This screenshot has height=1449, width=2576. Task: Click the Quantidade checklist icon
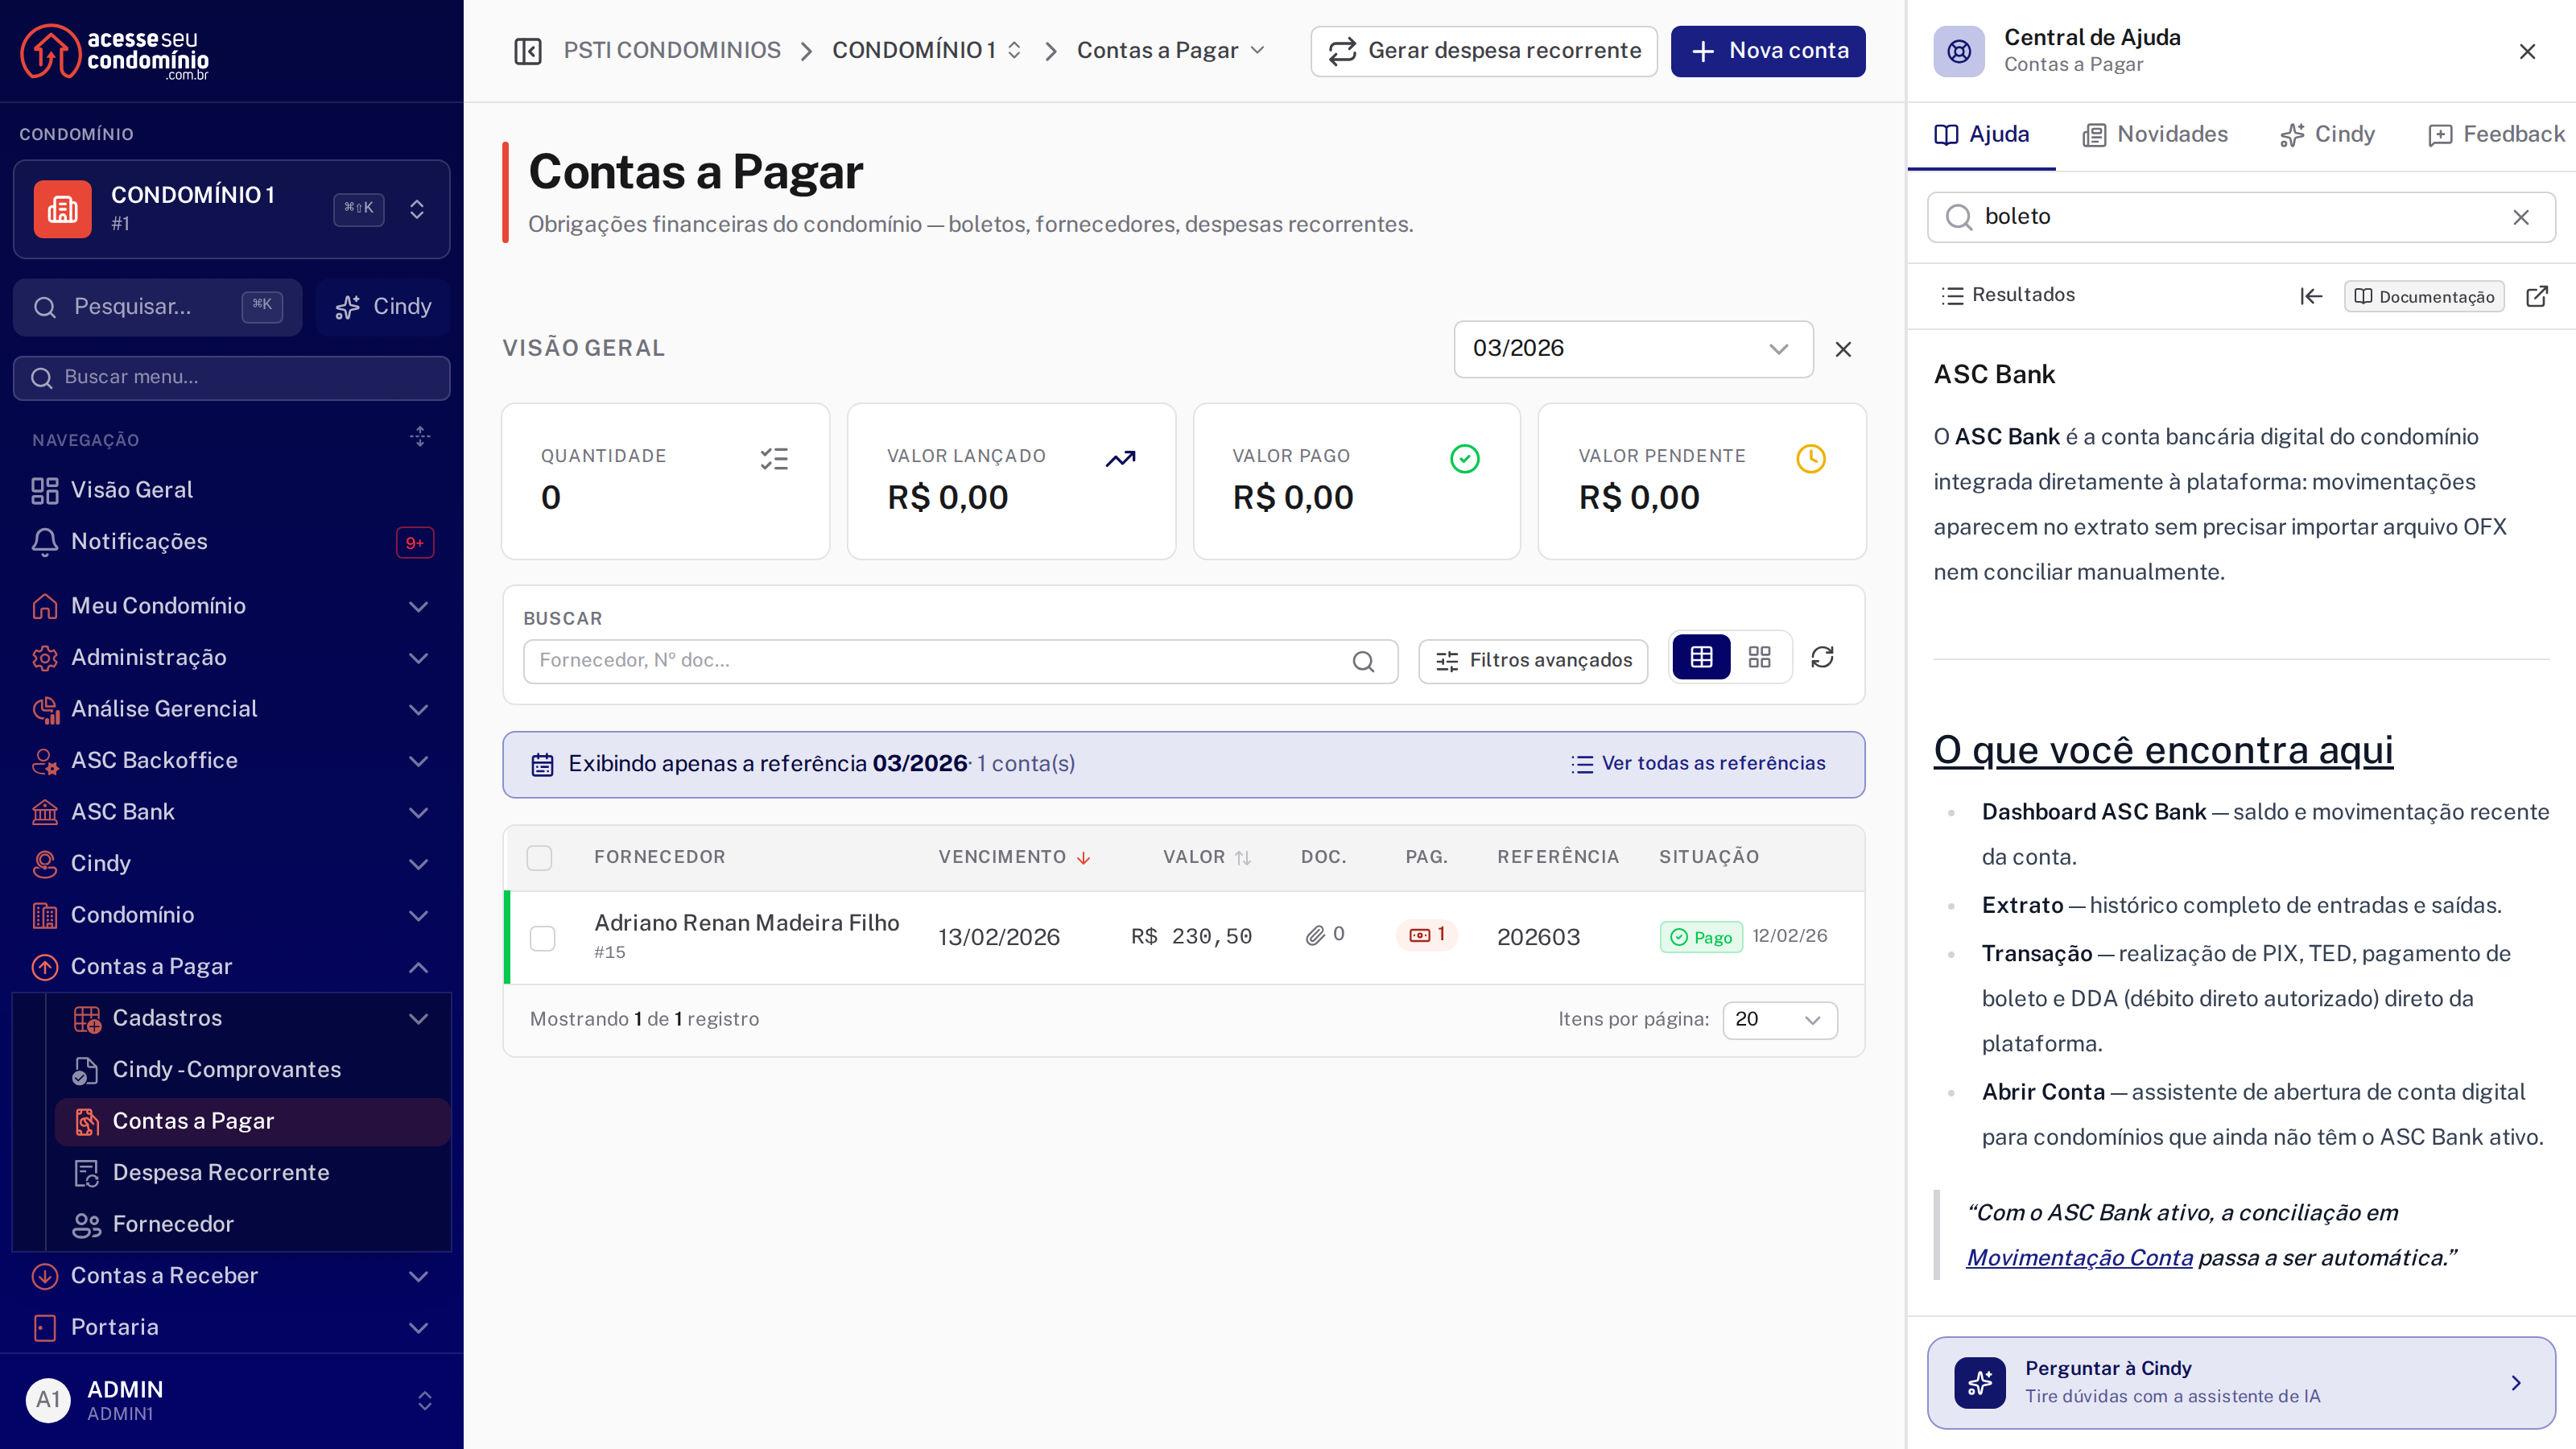(x=774, y=459)
